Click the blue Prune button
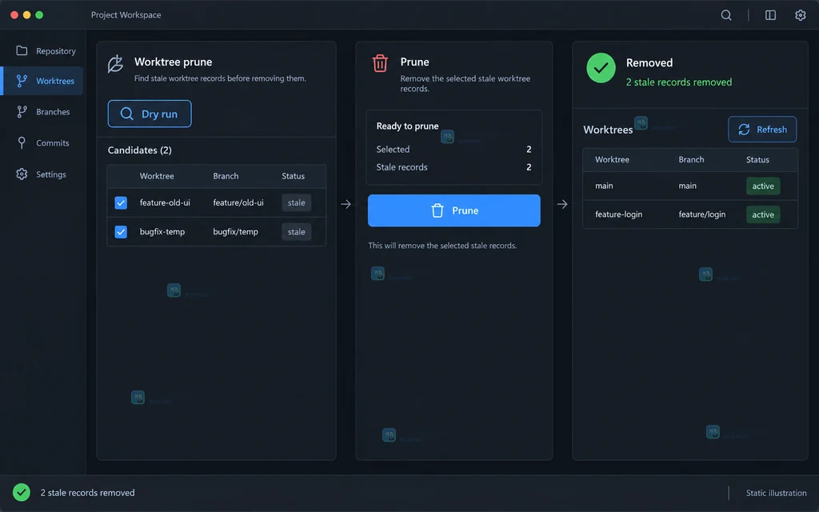The height and width of the screenshot is (512, 819). coord(454,210)
